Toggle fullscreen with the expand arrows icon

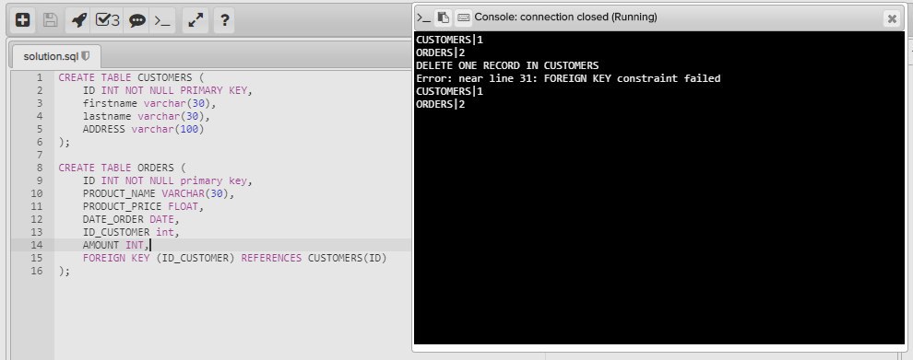[x=196, y=20]
